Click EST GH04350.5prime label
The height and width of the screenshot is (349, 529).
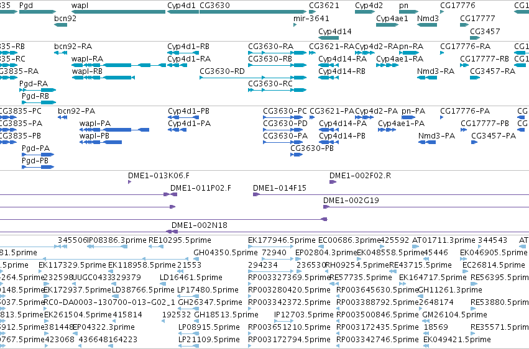click(226, 253)
